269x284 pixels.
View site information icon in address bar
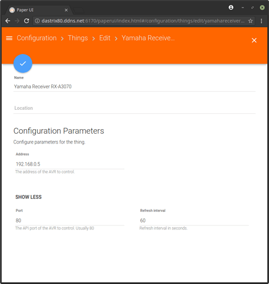(x=37, y=21)
